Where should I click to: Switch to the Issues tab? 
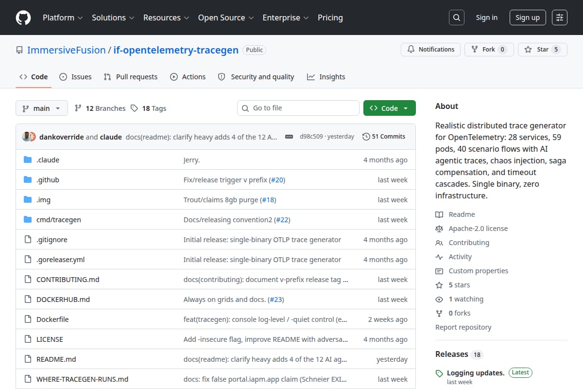(x=75, y=77)
